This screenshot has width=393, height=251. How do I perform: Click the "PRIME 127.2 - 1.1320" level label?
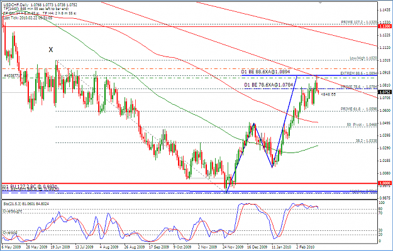click(x=359, y=22)
